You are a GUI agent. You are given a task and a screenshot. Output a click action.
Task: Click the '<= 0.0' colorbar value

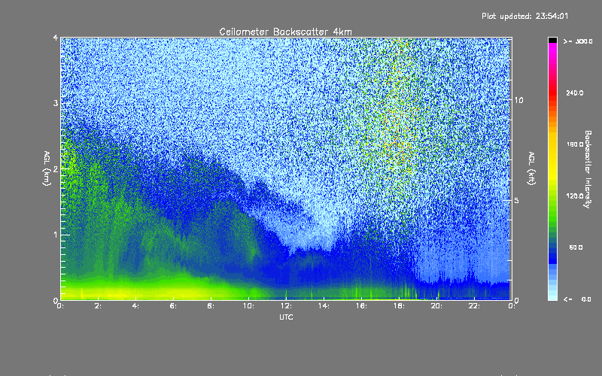pyautogui.click(x=577, y=299)
